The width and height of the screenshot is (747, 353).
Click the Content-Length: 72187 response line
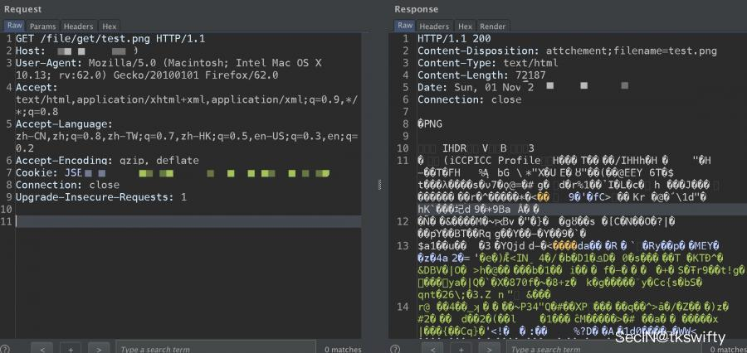[481, 75]
